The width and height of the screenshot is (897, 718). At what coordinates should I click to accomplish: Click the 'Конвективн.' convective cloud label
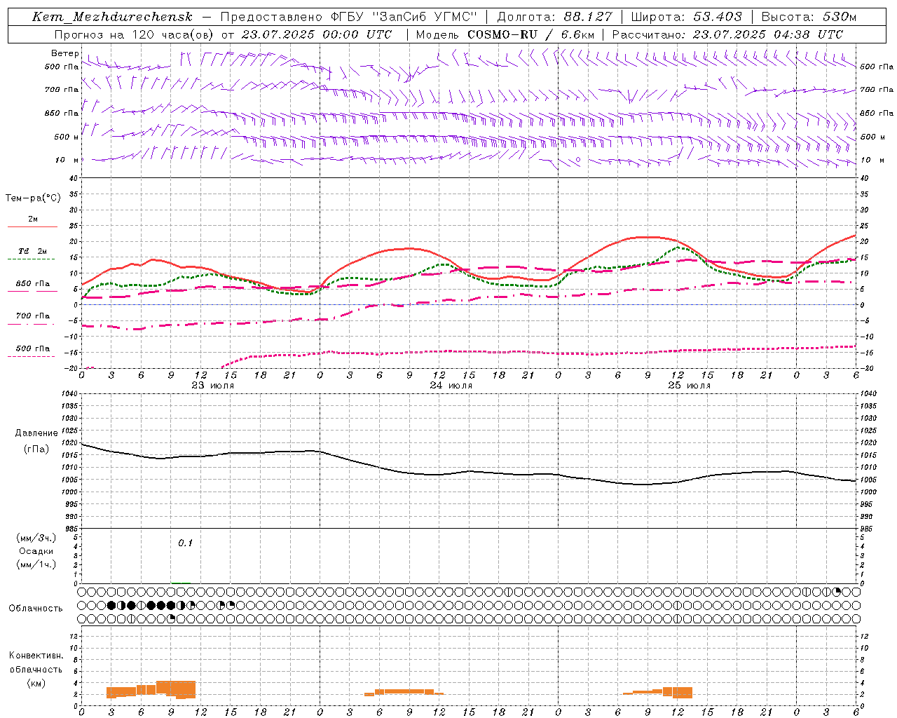(36, 655)
